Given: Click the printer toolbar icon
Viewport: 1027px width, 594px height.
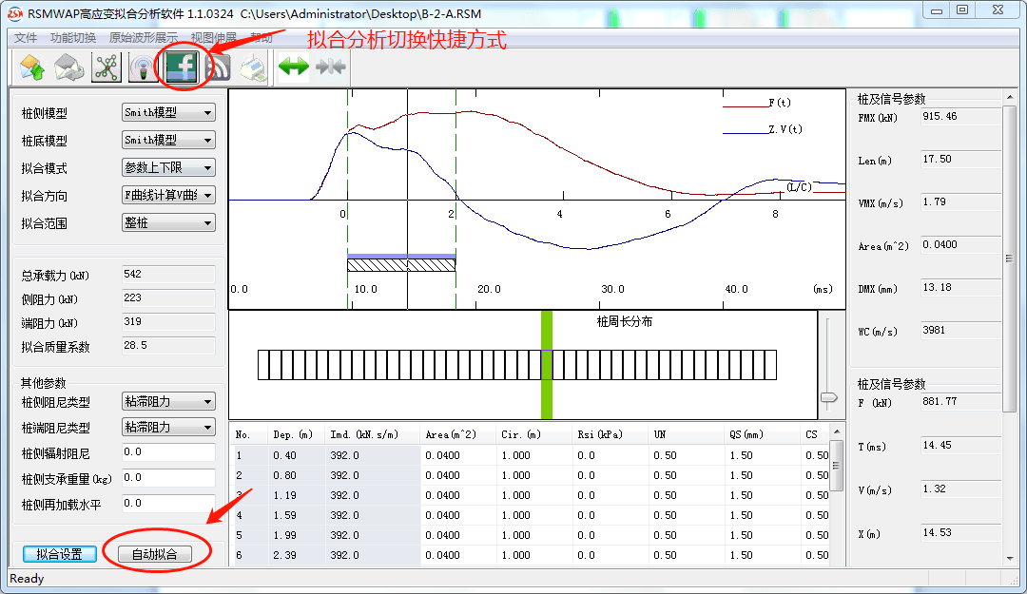Looking at the screenshot, I should 253,68.
